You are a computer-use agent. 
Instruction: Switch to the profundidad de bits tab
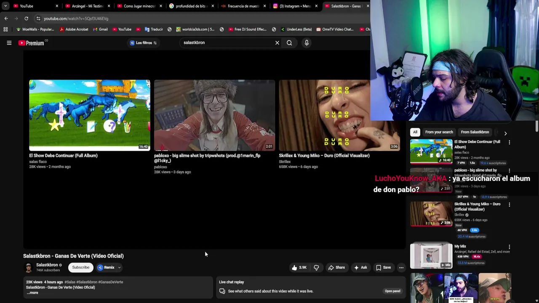pos(192,6)
